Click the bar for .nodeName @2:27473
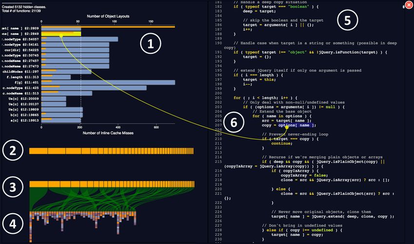 (x=75, y=66)
